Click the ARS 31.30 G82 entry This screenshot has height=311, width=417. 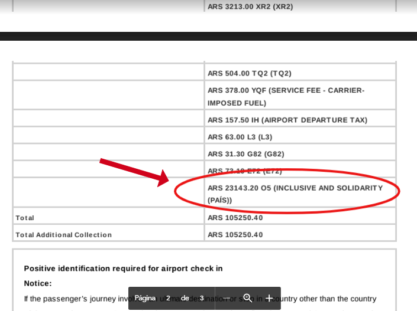point(245,154)
